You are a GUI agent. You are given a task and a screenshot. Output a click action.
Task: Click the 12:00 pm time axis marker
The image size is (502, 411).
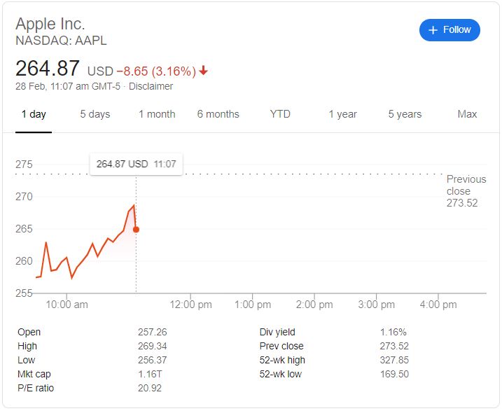191,305
